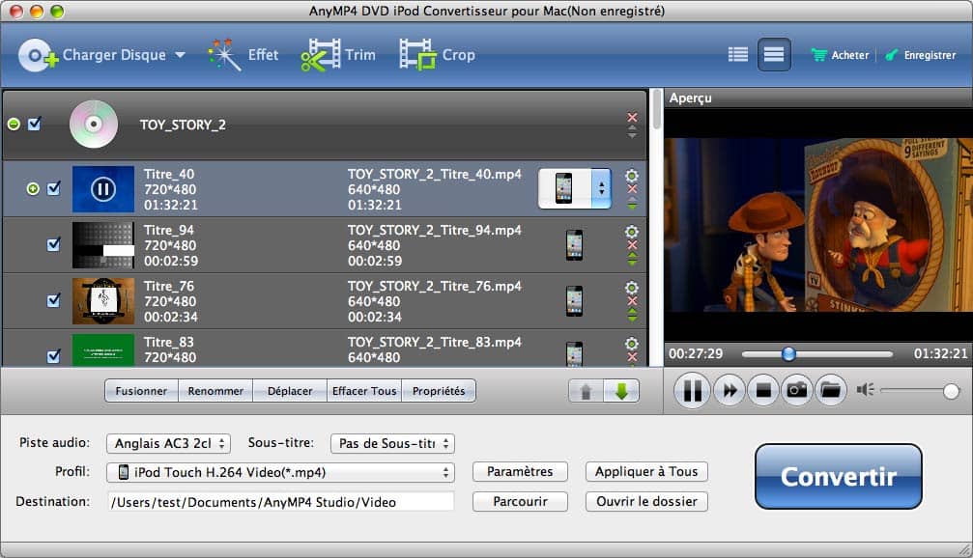Delete Titre_94 with its red X
This screenshot has height=558, width=973.
coord(632,245)
